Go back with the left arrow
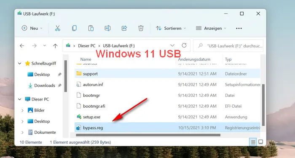Screen dimensions: 295x158 pos(22,46)
